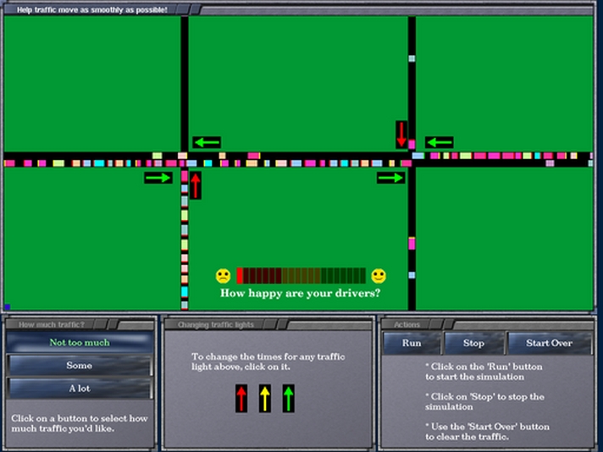Select green right-arrow light at the left intersection

(158, 178)
